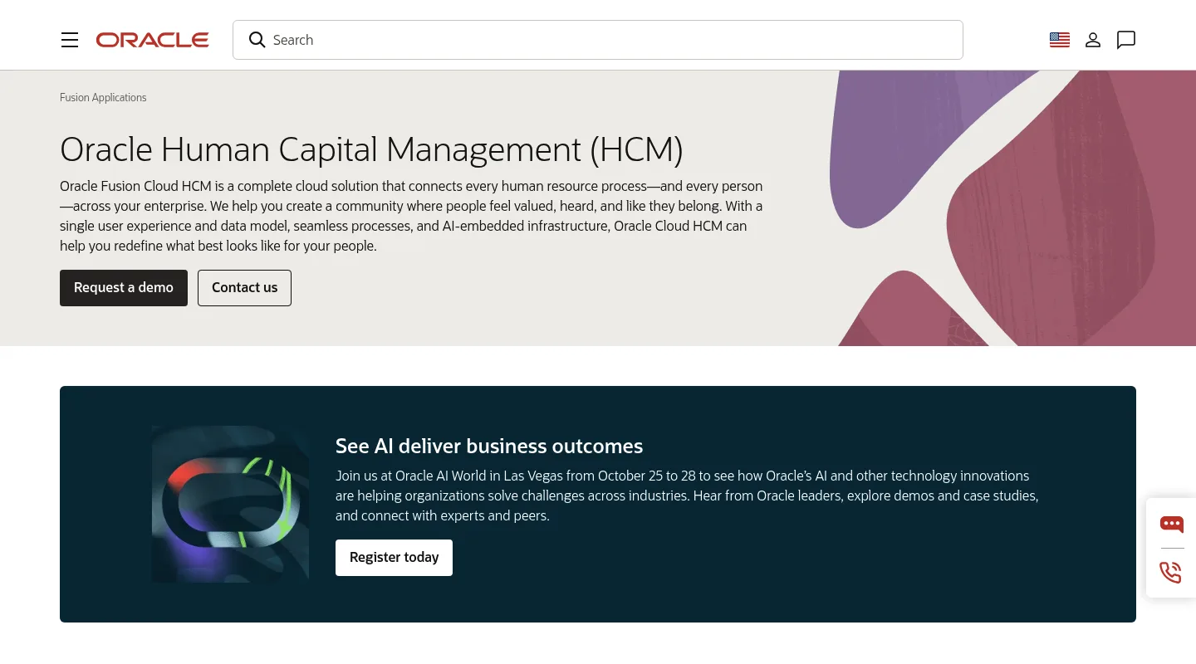Click the Oracle AI World banner thumbnail
This screenshot has width=1196, height=664.
pyautogui.click(x=230, y=504)
